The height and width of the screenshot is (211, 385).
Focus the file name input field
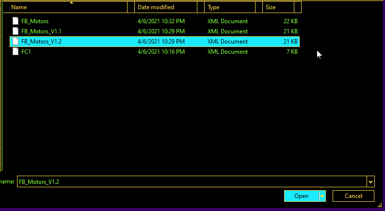(192, 181)
